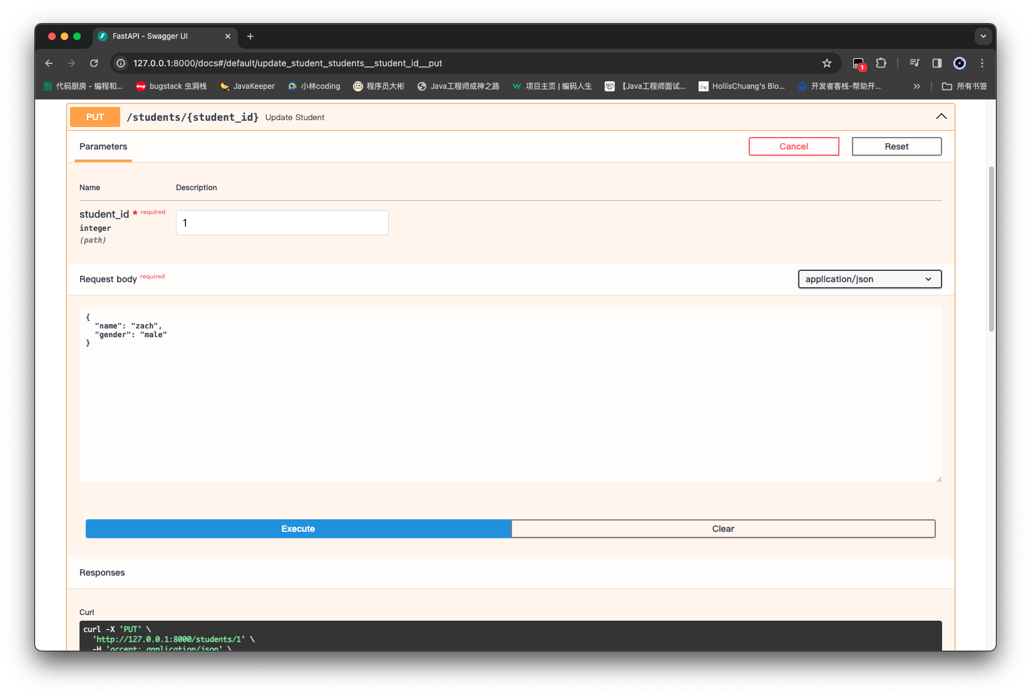Open the Java工程师成神之路 bookmark
Screen dimensions: 1031x697
tap(458, 86)
